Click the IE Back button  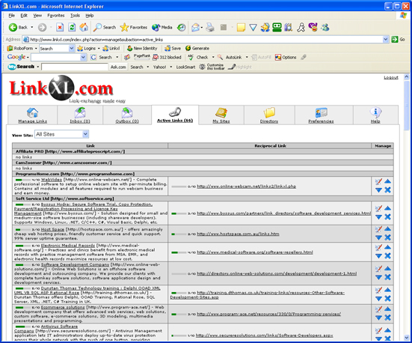(18, 27)
